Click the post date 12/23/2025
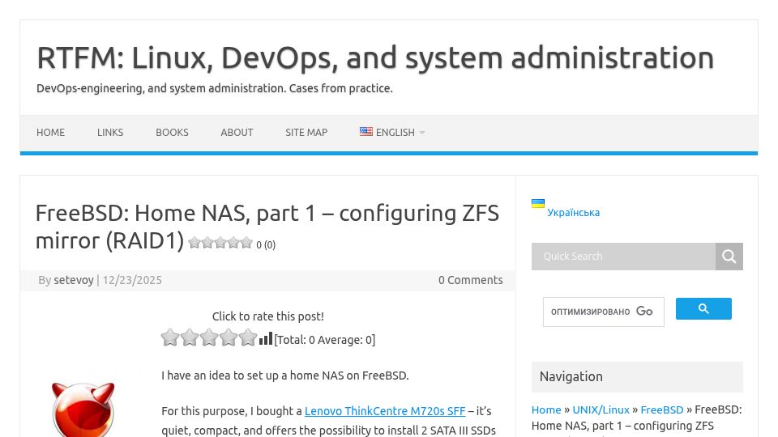Screen dimensions: 778x437 [132, 280]
